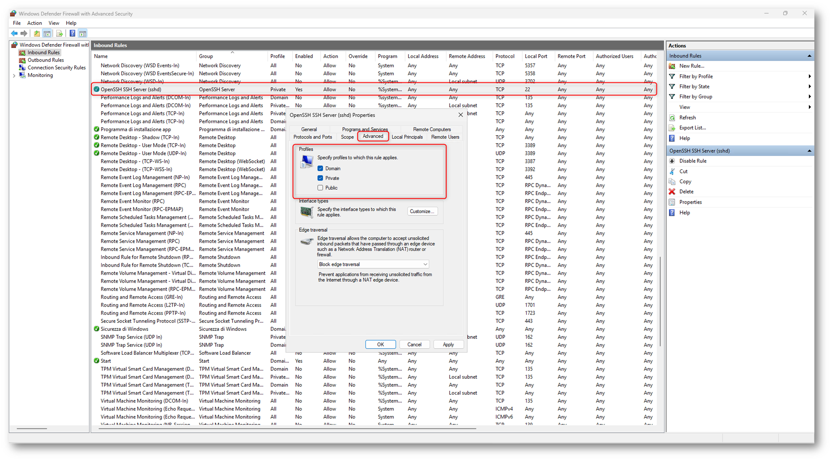Screen dimensions: 832x461
Task: Click the Filter by Profile funnel icon
Action: [x=672, y=76]
